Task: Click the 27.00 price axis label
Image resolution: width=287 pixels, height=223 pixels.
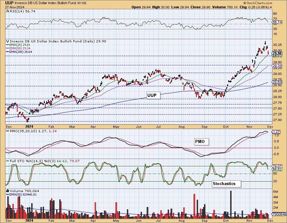Action: [277, 120]
